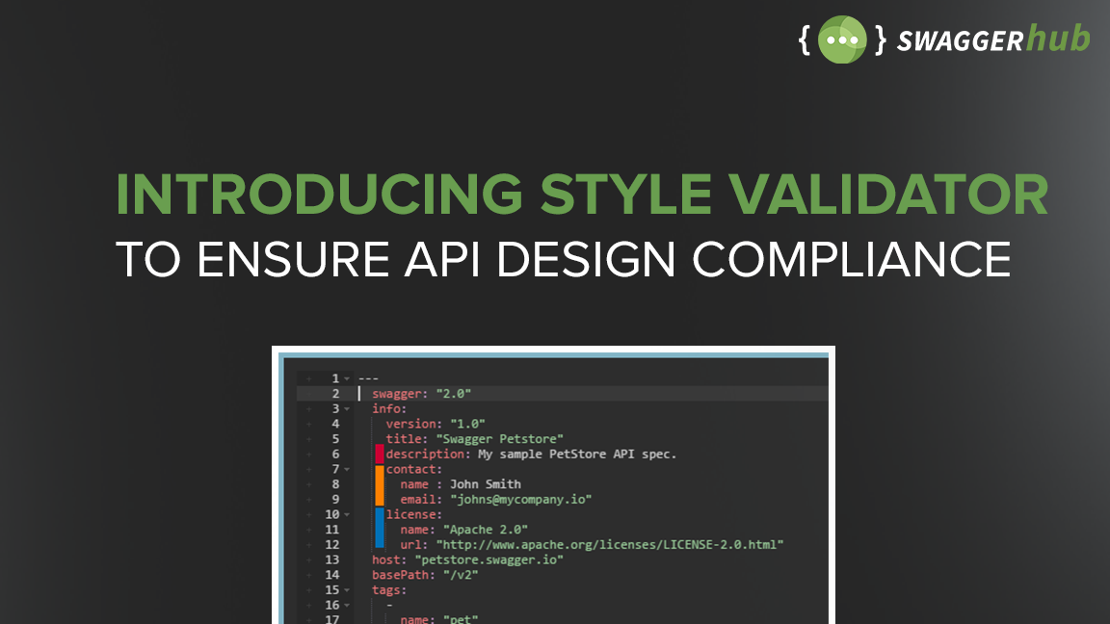Collapse the tags block at line 15
This screenshot has width=1110, height=624.
[346, 590]
